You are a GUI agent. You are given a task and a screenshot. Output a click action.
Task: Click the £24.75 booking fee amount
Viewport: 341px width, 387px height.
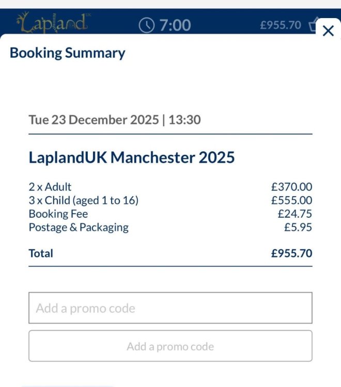pyautogui.click(x=295, y=214)
